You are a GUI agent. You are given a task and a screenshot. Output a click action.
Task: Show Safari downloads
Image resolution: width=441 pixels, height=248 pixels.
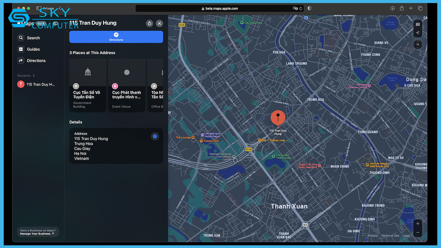tap(392, 8)
